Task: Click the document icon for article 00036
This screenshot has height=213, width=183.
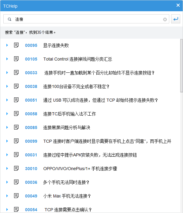Action: click(x=16, y=182)
